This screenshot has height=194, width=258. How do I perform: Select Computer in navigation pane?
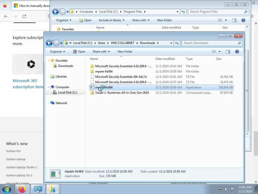click(x=62, y=87)
